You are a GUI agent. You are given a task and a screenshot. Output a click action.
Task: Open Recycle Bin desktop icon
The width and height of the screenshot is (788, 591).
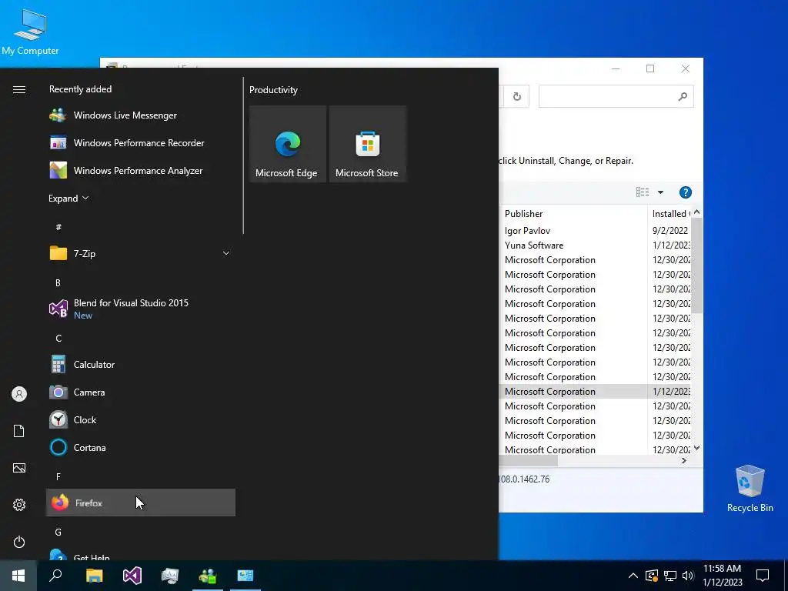[x=750, y=488]
